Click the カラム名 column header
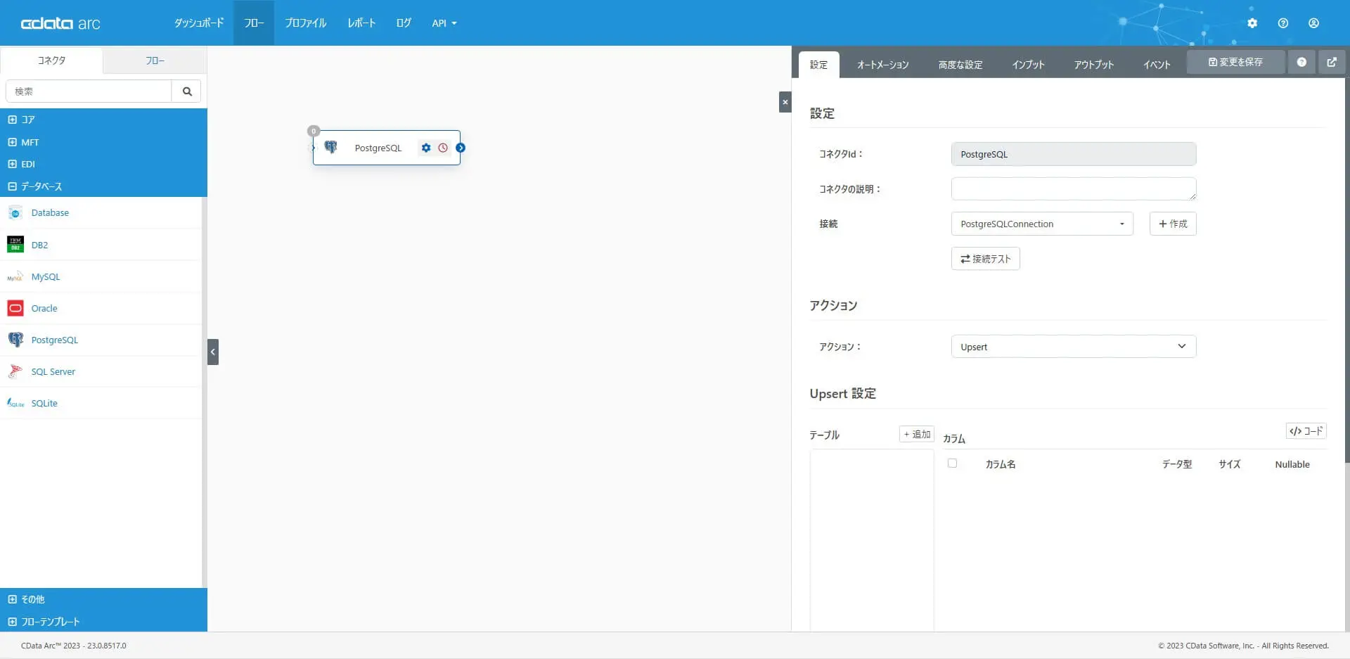The width and height of the screenshot is (1350, 659). point(1001,464)
